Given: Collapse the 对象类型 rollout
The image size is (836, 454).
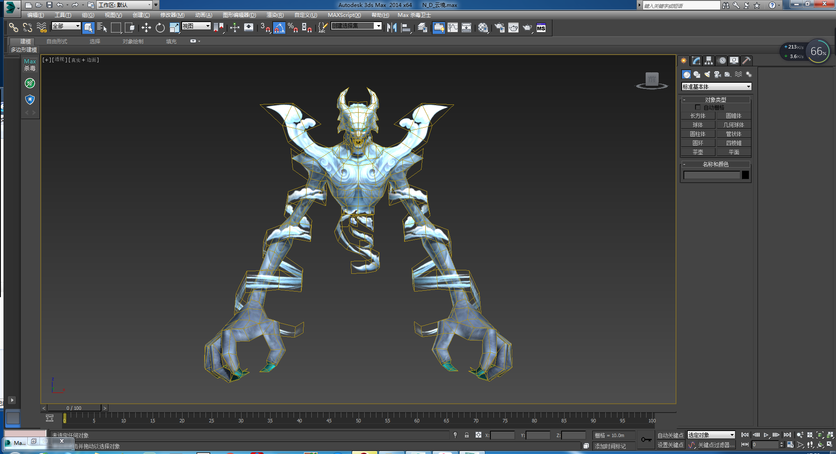Looking at the screenshot, I should pos(715,100).
